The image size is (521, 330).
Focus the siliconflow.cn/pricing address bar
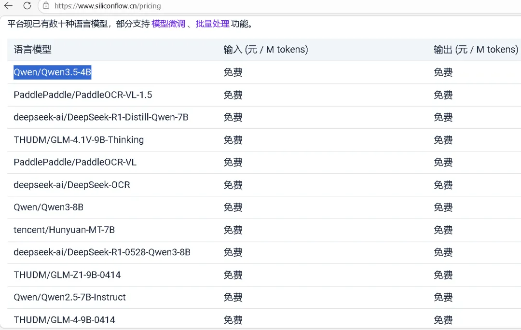(279, 6)
